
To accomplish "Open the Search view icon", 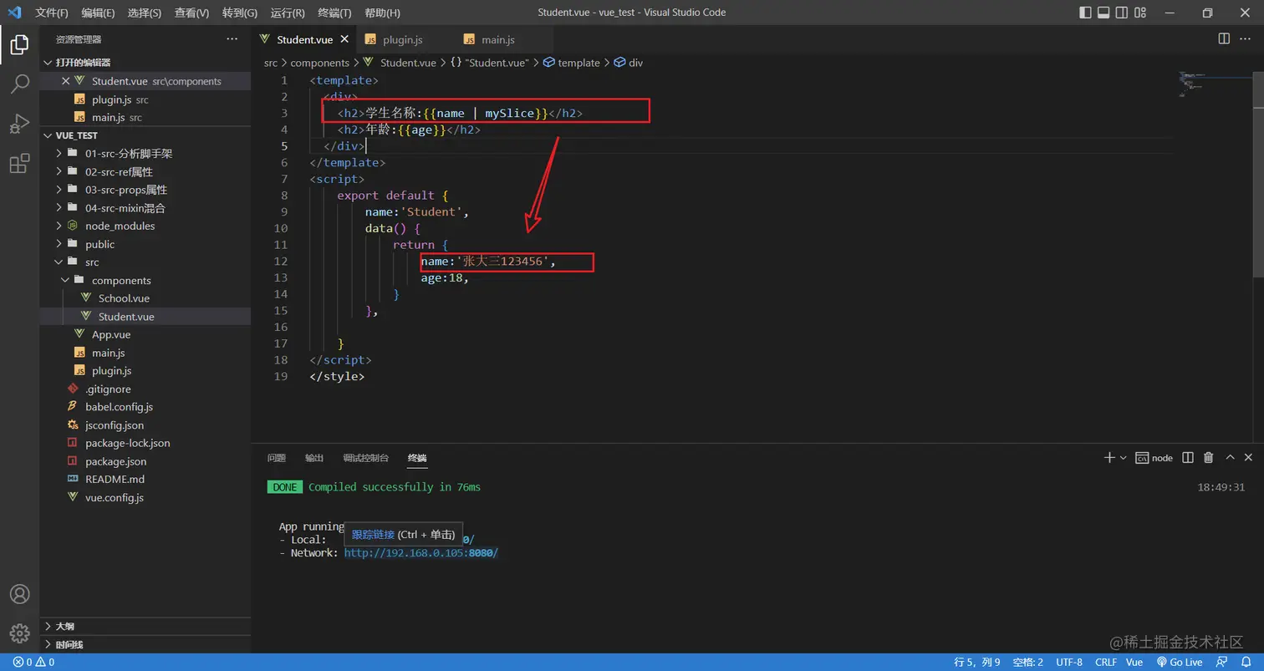I will pyautogui.click(x=19, y=84).
